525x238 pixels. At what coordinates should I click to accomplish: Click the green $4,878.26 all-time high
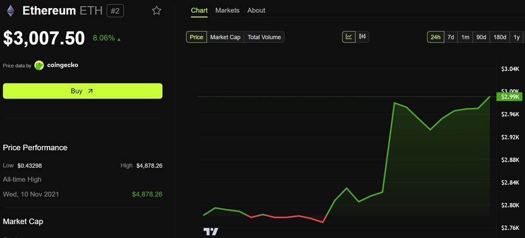point(148,194)
